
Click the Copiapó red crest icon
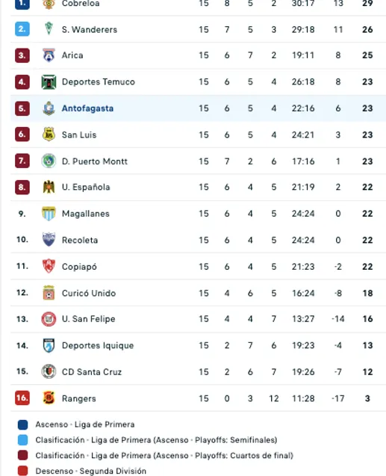point(49,266)
